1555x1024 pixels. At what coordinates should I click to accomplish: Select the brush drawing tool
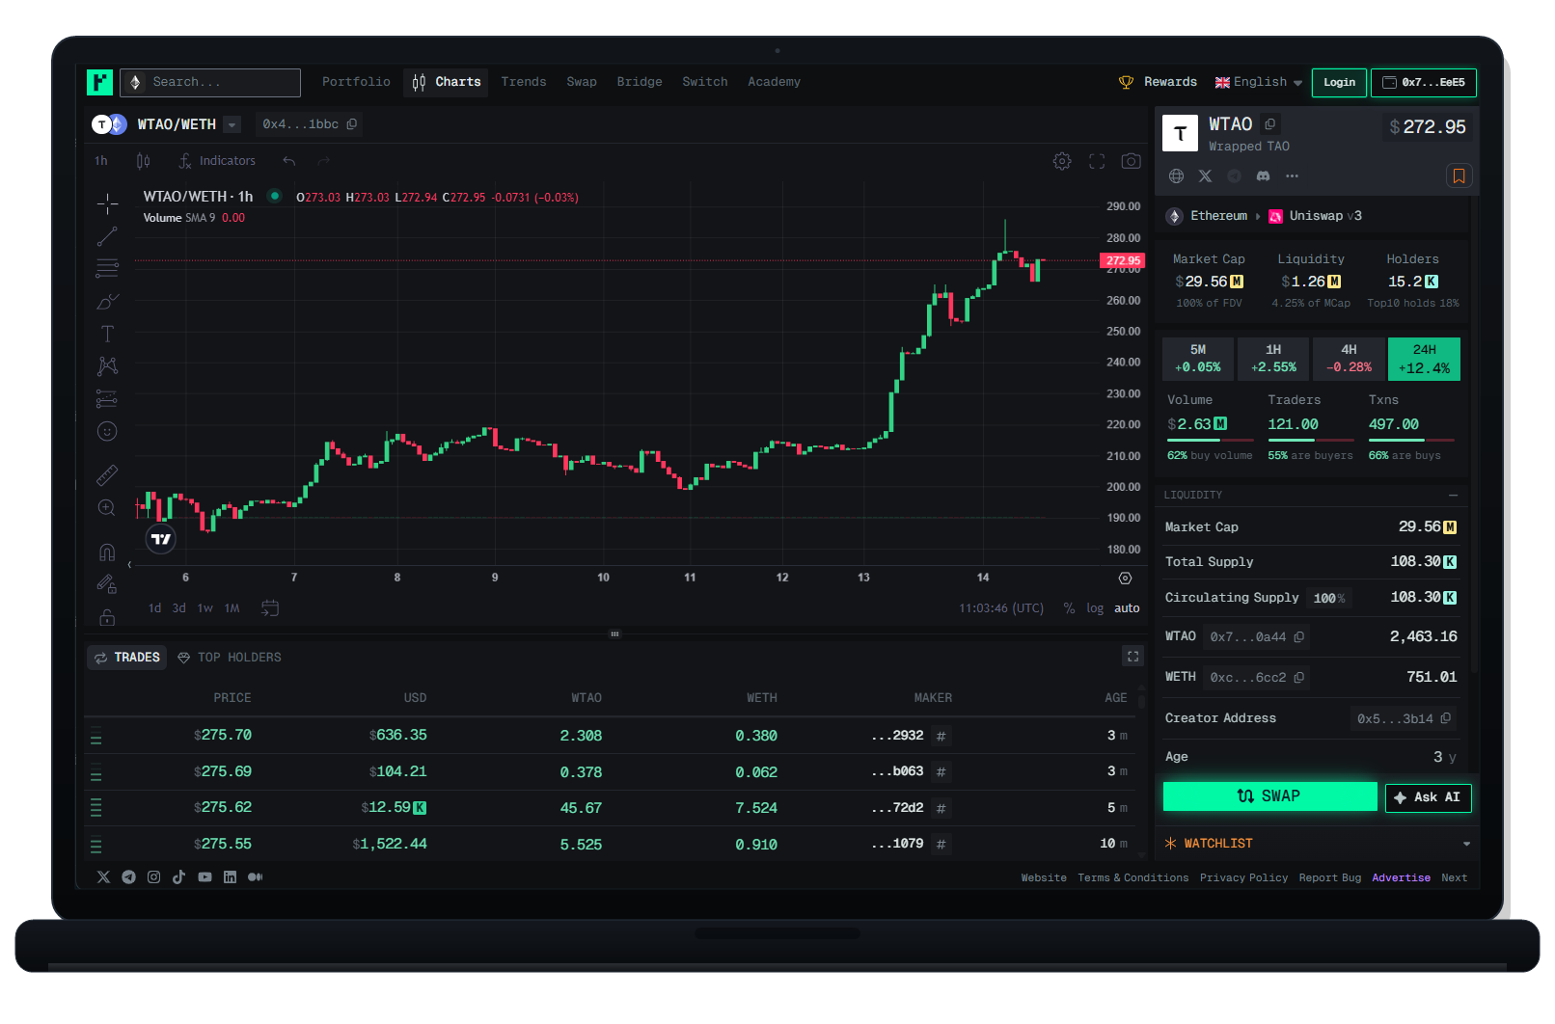107,301
